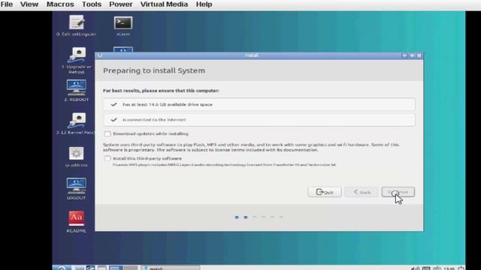Open the Power menu
Screen dimensions: 481x270
tap(121, 4)
